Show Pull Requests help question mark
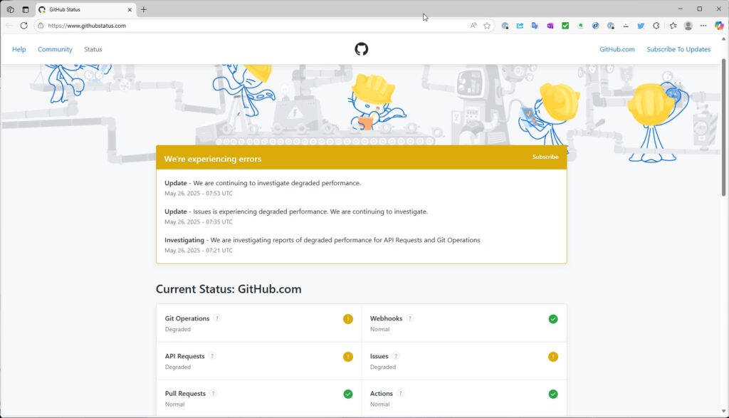The image size is (729, 418). pyautogui.click(x=213, y=393)
